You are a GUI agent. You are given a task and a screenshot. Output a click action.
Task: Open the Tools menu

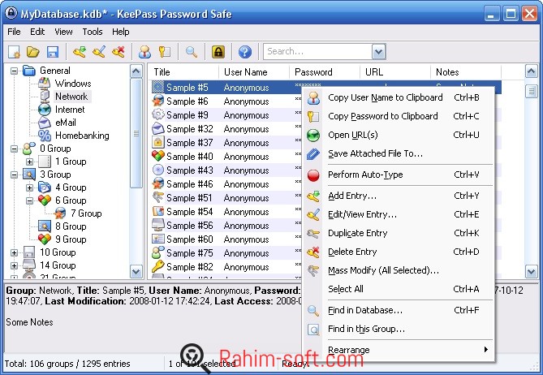[x=92, y=32]
